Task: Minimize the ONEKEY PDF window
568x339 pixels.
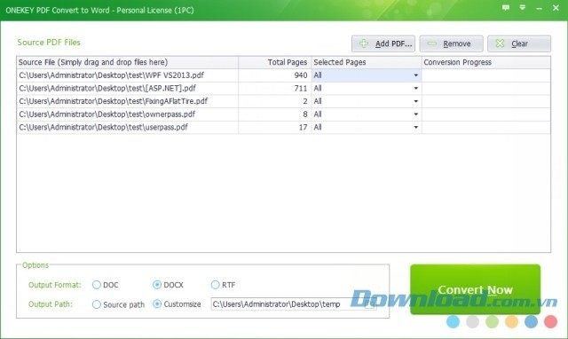Action: (x=539, y=8)
